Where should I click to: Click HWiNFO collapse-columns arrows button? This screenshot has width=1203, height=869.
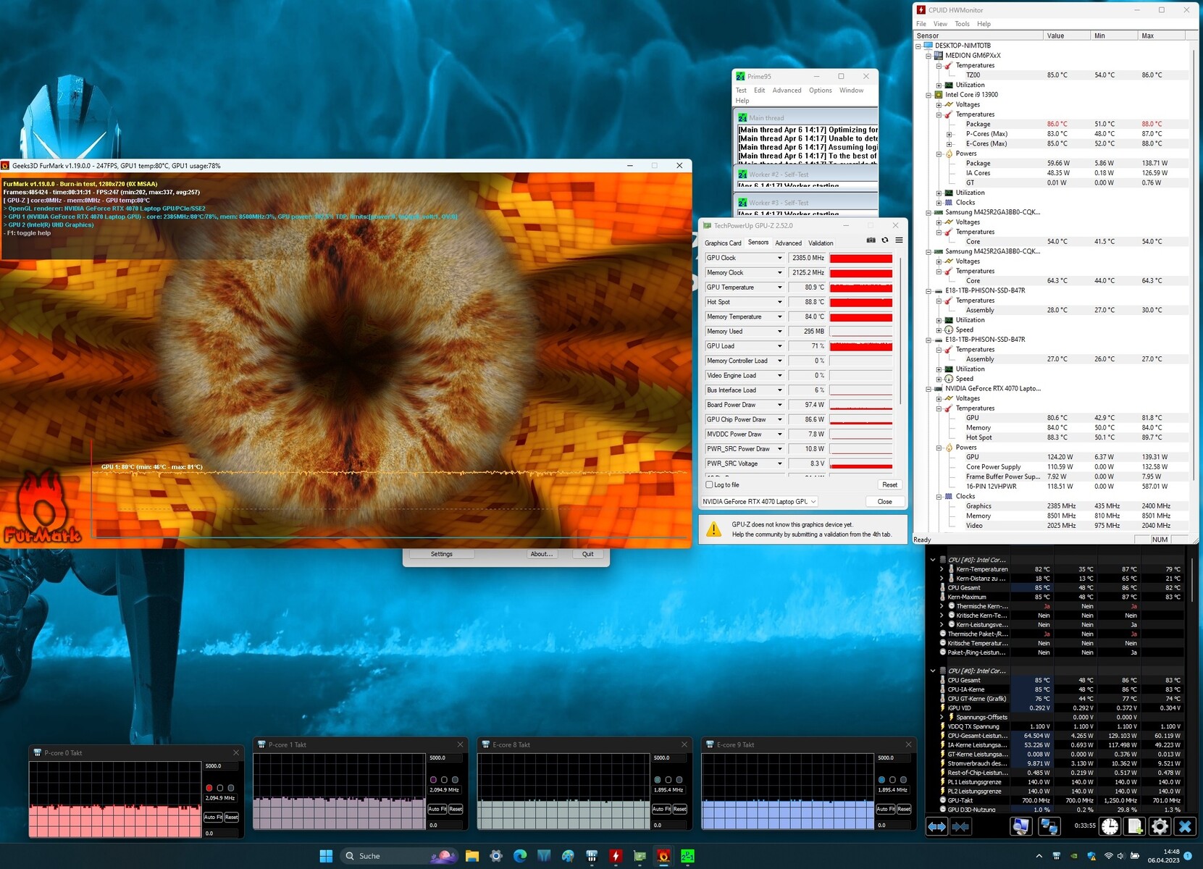tap(960, 826)
